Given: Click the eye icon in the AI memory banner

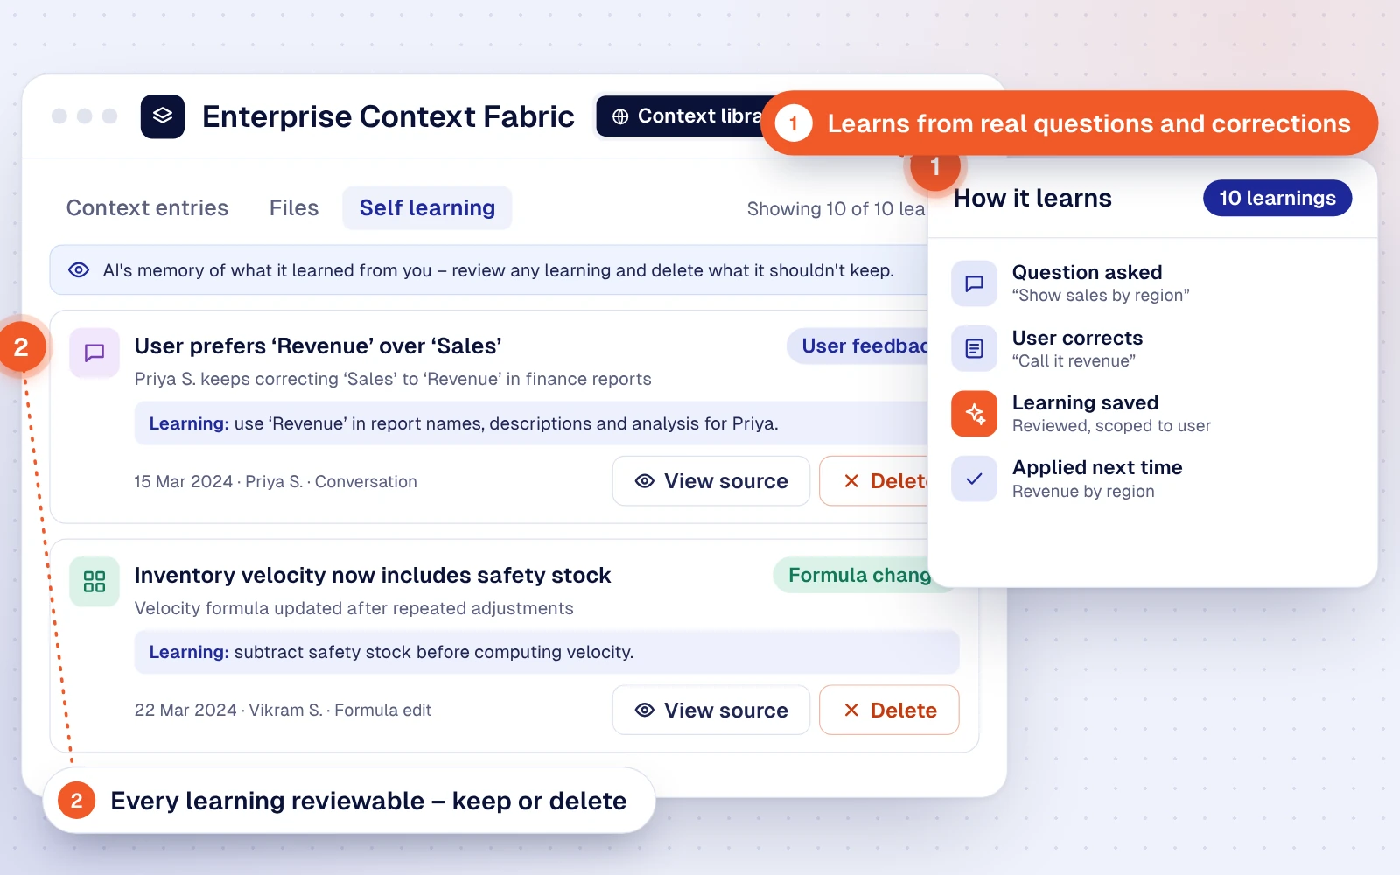Looking at the screenshot, I should (x=79, y=270).
